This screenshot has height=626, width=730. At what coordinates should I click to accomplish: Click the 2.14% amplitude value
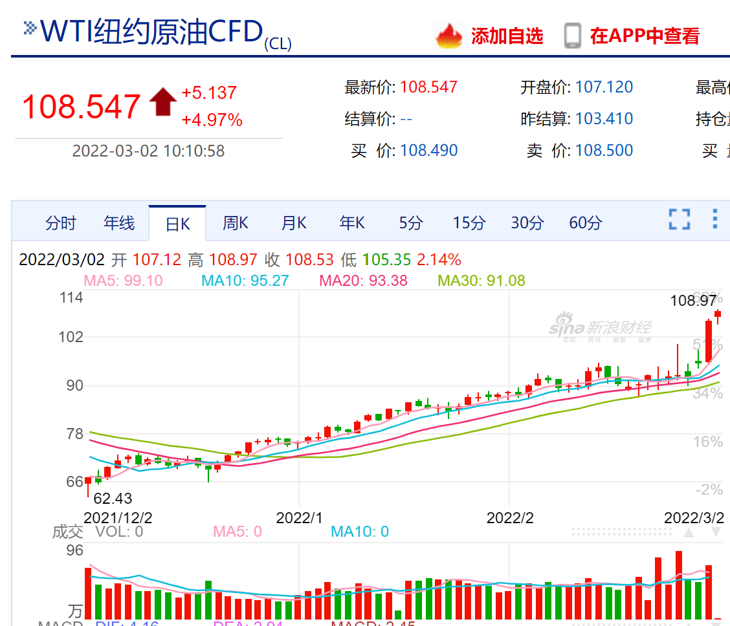439,259
